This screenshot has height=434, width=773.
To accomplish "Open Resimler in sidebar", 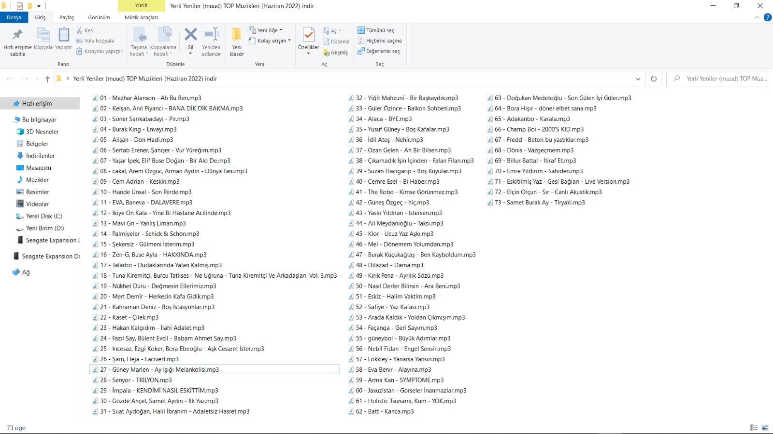I will coord(38,192).
